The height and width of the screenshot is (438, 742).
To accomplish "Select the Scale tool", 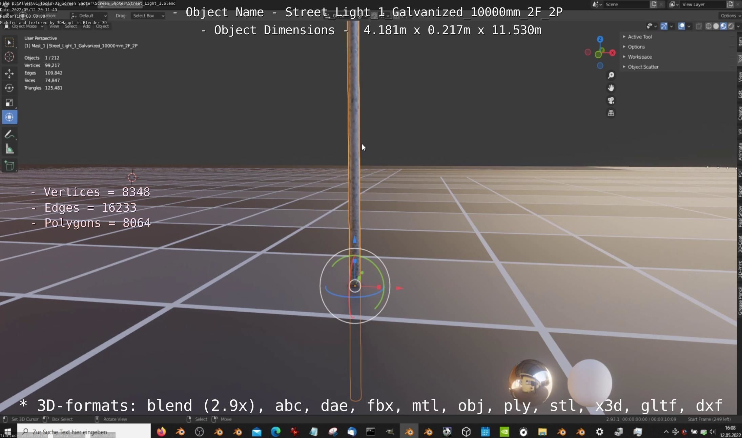I will click(9, 103).
